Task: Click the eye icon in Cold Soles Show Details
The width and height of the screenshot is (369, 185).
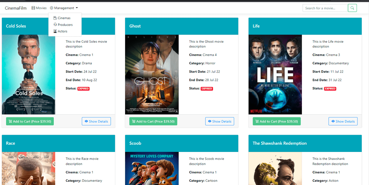Action: click(86, 121)
